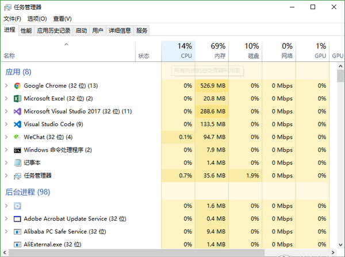
Task: Expand the WeChat process group
Action: point(6,137)
